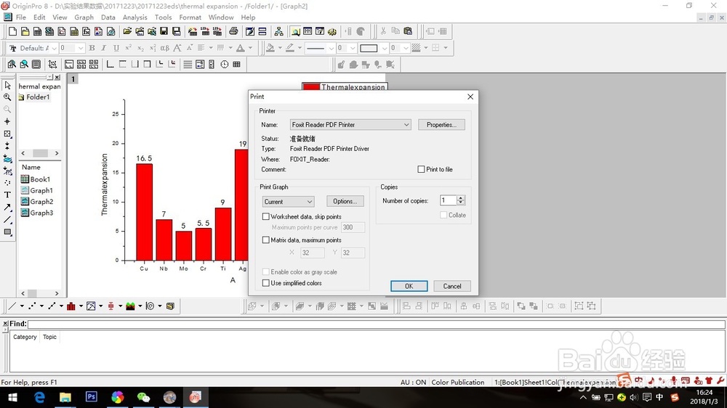Open WeChat from the taskbar
The width and height of the screenshot is (727, 408).
coord(143,397)
